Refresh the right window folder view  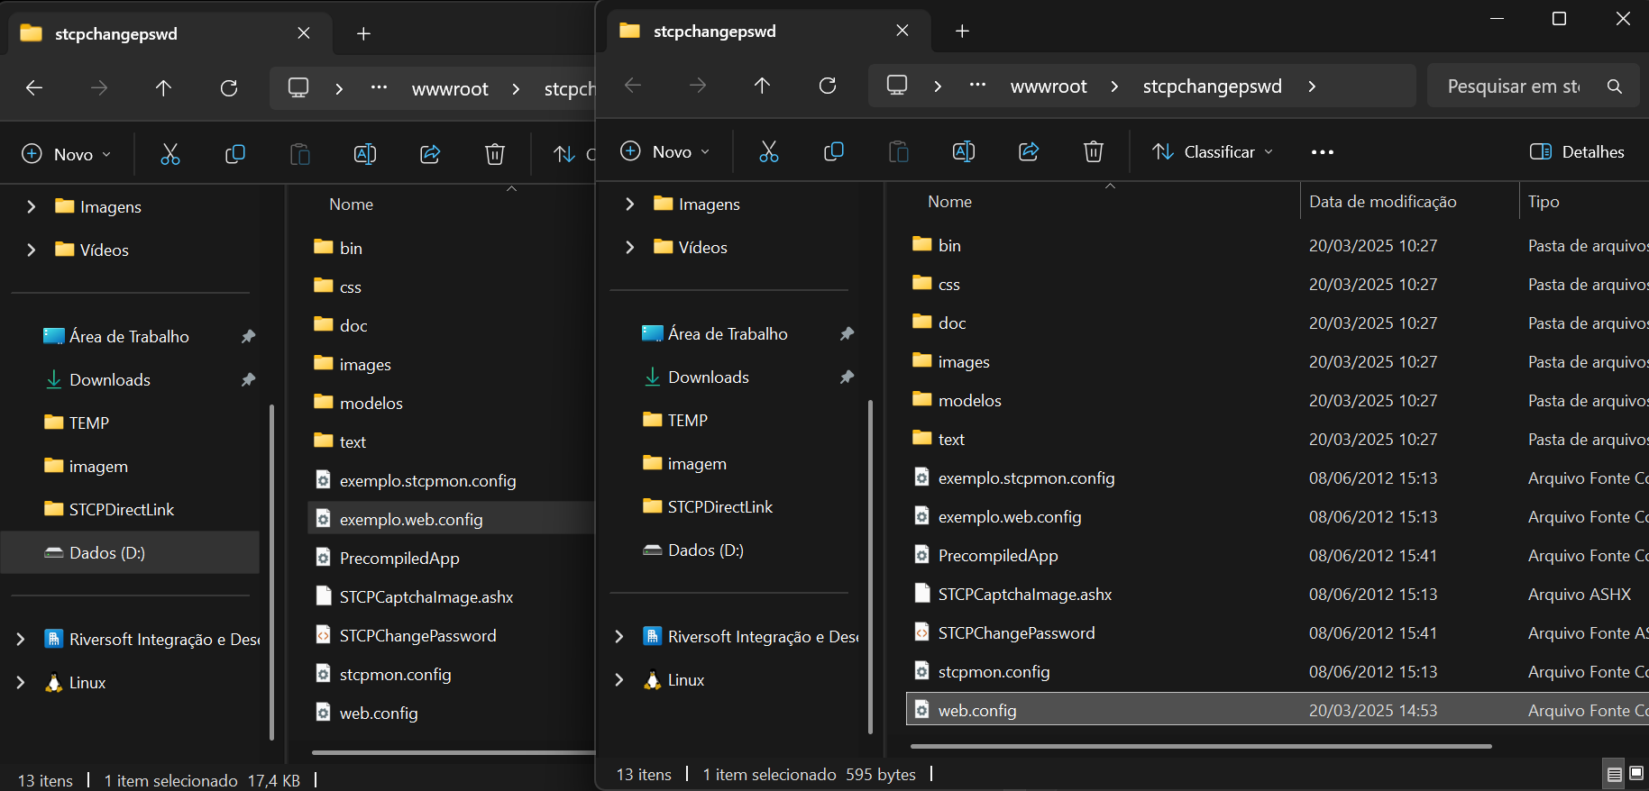click(x=828, y=86)
